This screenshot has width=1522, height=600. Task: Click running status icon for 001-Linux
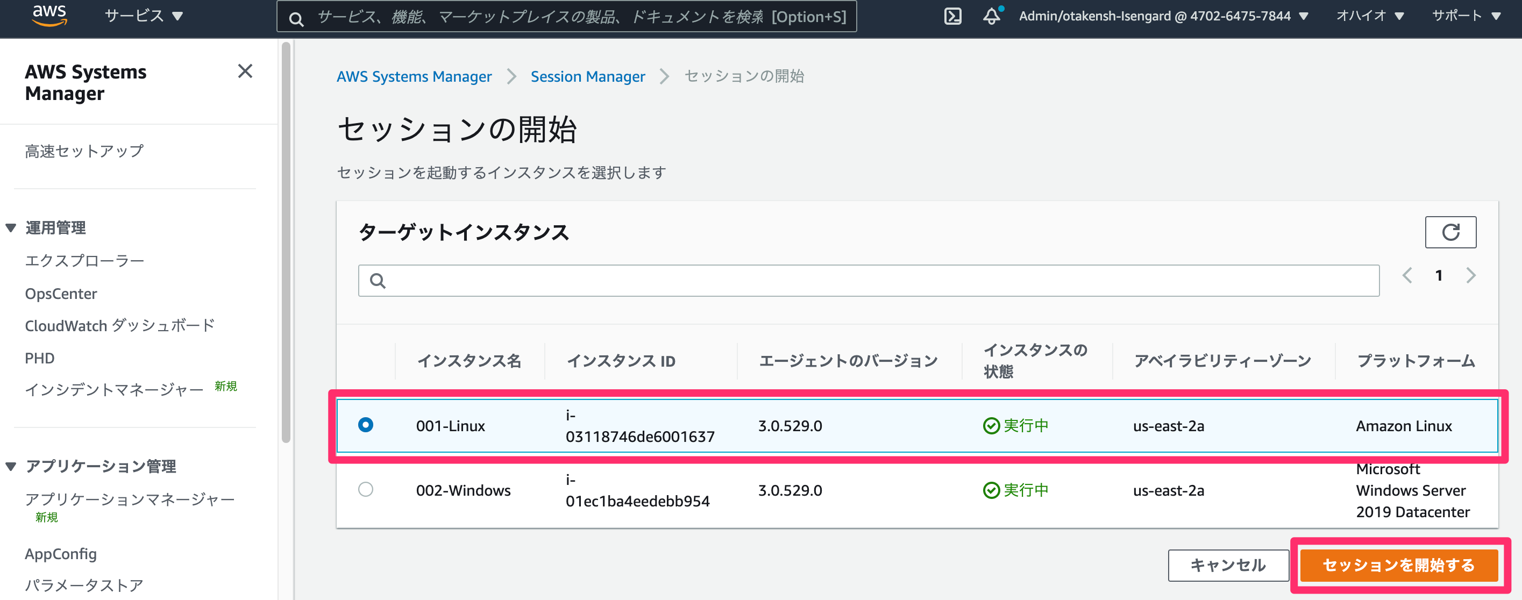[x=991, y=426]
